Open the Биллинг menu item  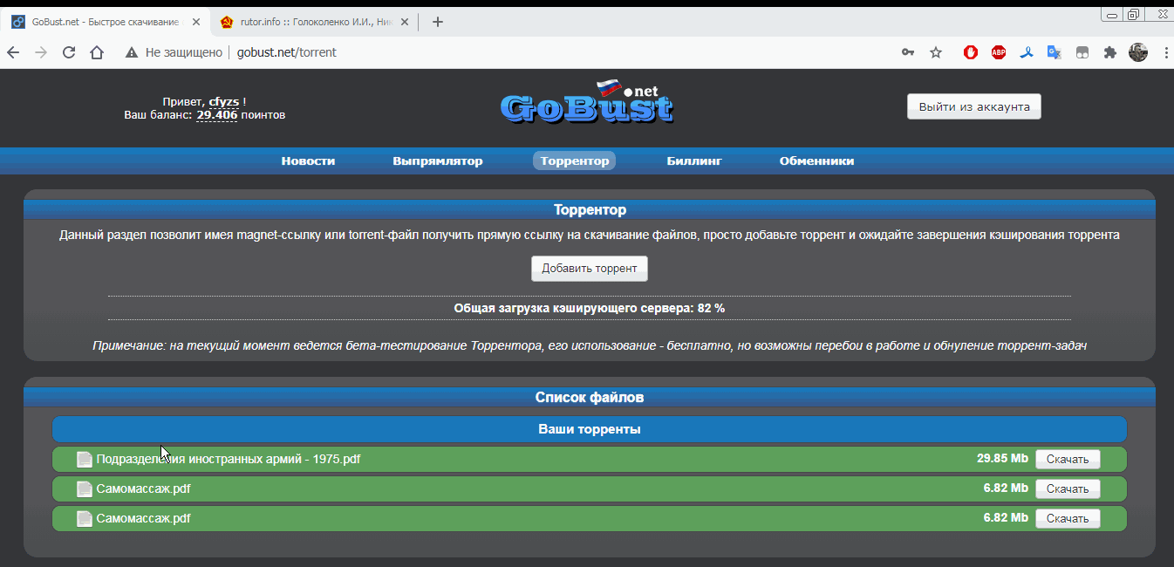click(694, 161)
